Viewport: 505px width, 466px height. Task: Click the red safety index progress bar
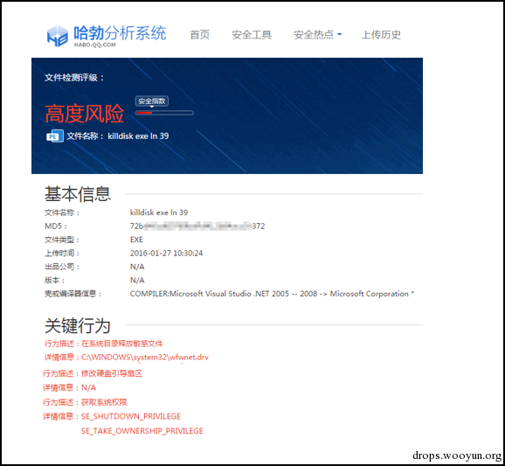[x=164, y=113]
